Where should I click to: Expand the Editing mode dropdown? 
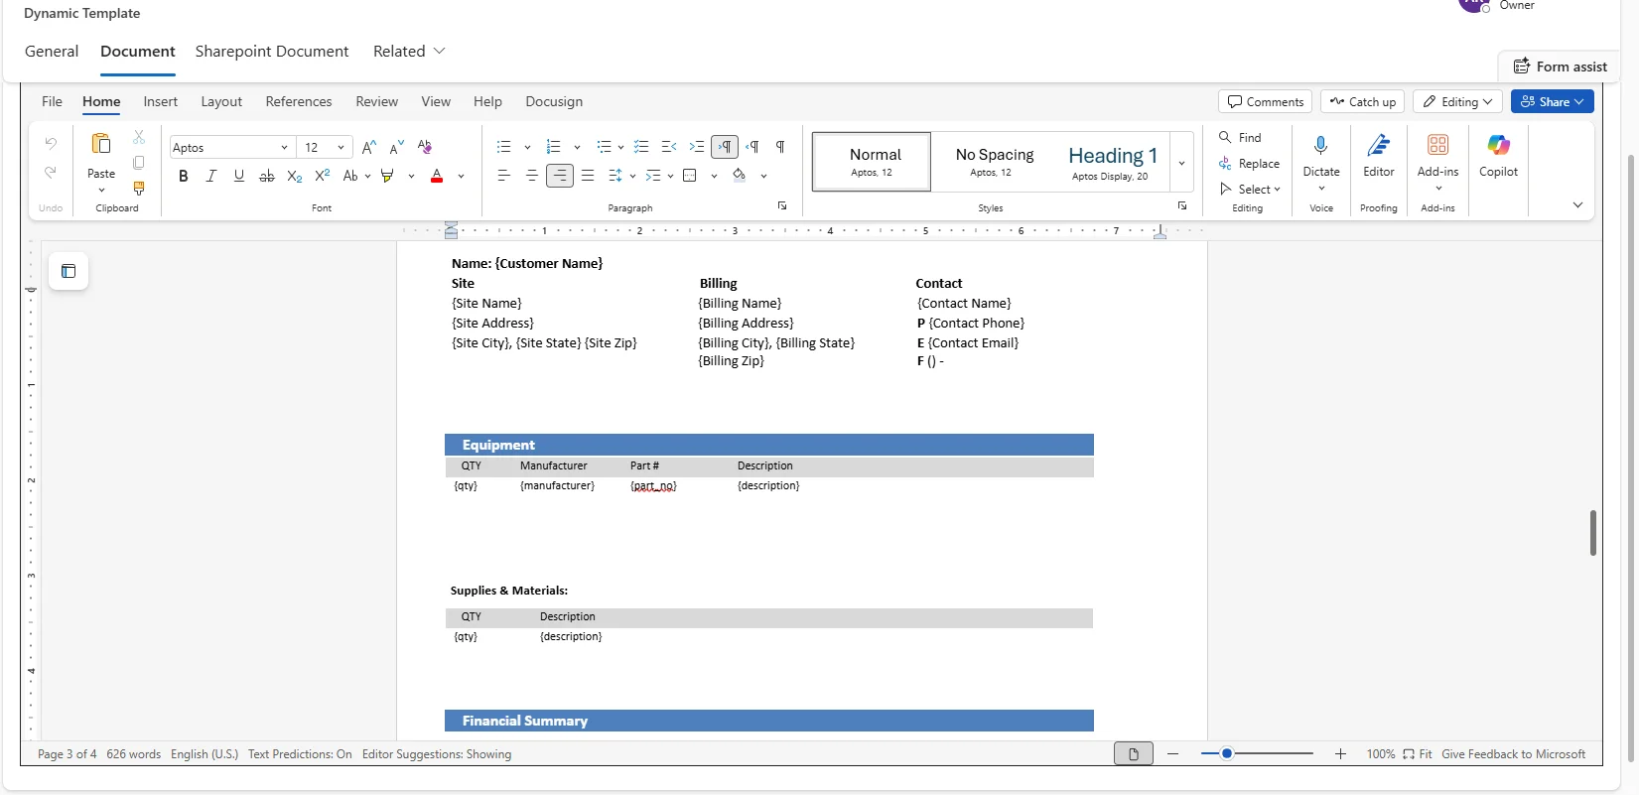pyautogui.click(x=1457, y=101)
